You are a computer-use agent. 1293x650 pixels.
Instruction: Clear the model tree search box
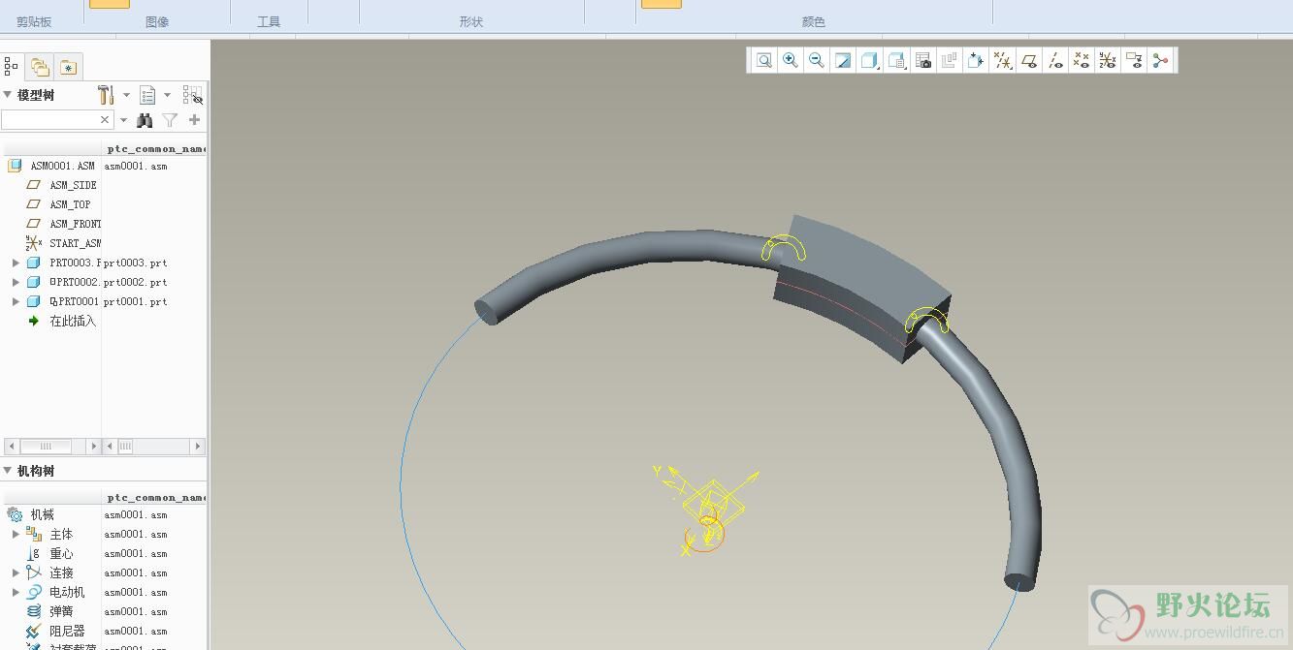[x=106, y=120]
